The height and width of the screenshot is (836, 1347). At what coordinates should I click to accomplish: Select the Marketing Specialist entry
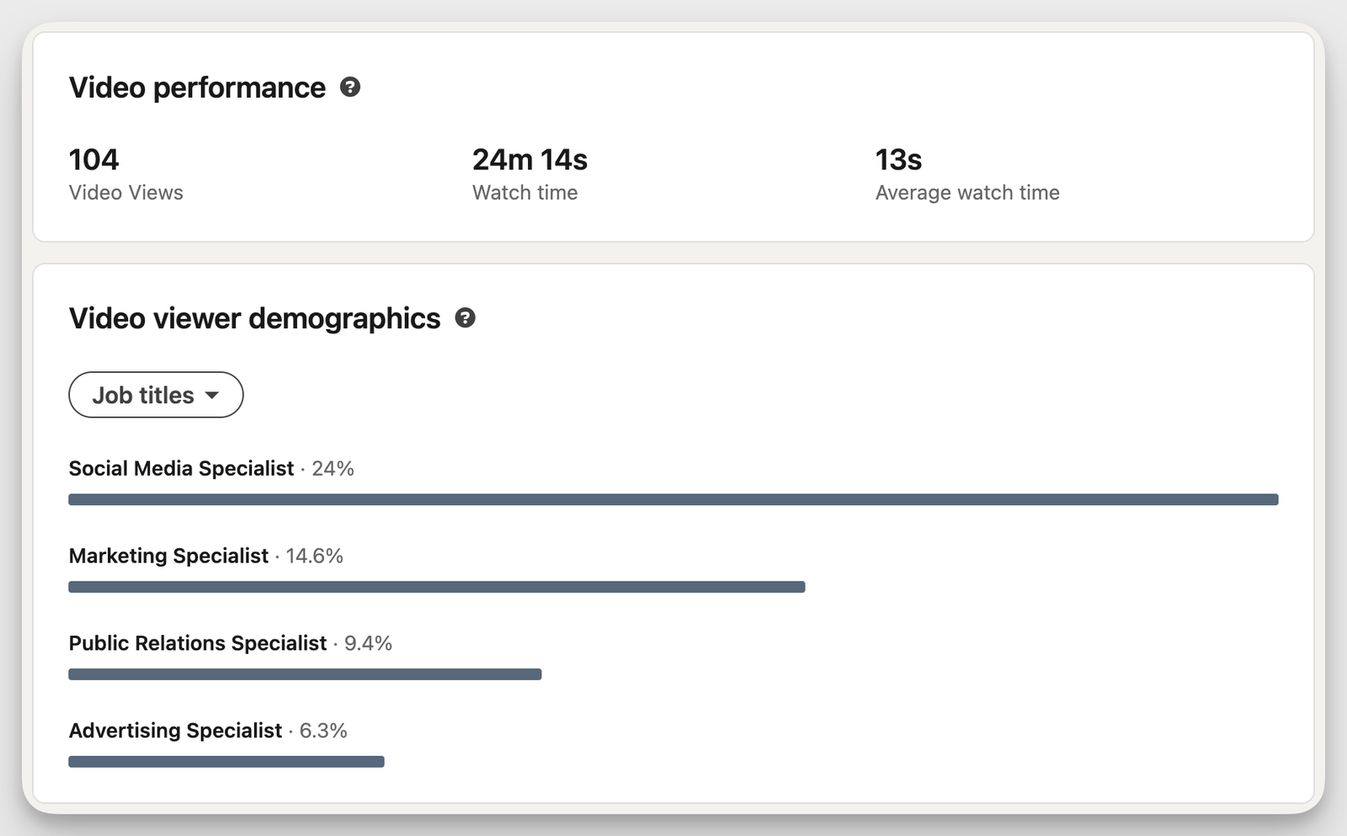(168, 556)
